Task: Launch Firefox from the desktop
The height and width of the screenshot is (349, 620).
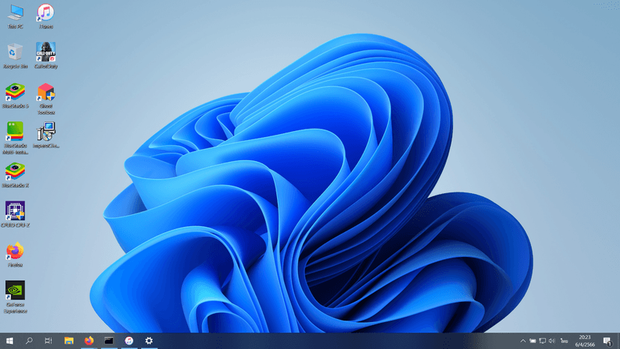Action: click(x=15, y=252)
